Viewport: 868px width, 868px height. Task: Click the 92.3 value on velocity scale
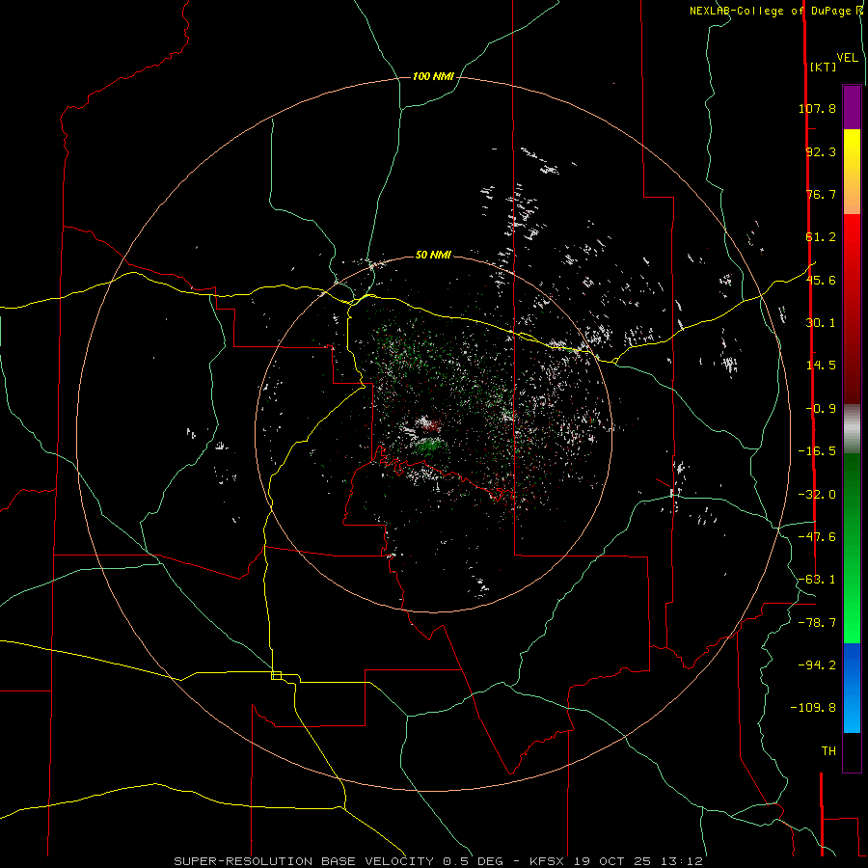[x=821, y=151]
